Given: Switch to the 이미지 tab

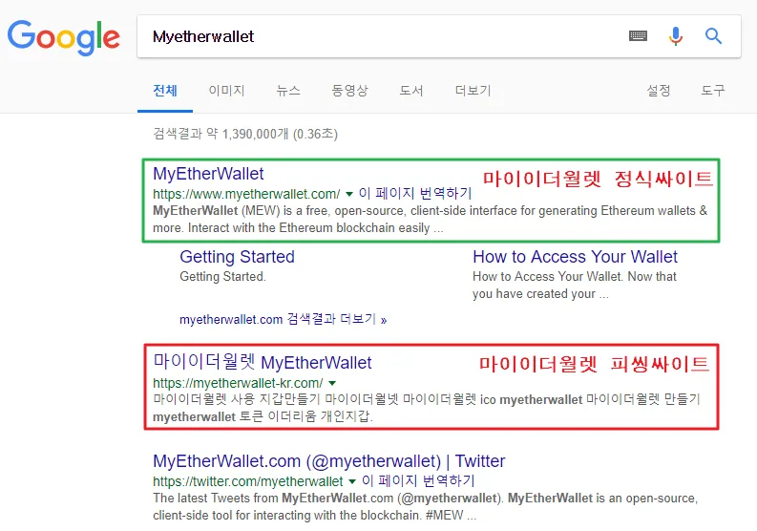Looking at the screenshot, I should click(x=226, y=91).
